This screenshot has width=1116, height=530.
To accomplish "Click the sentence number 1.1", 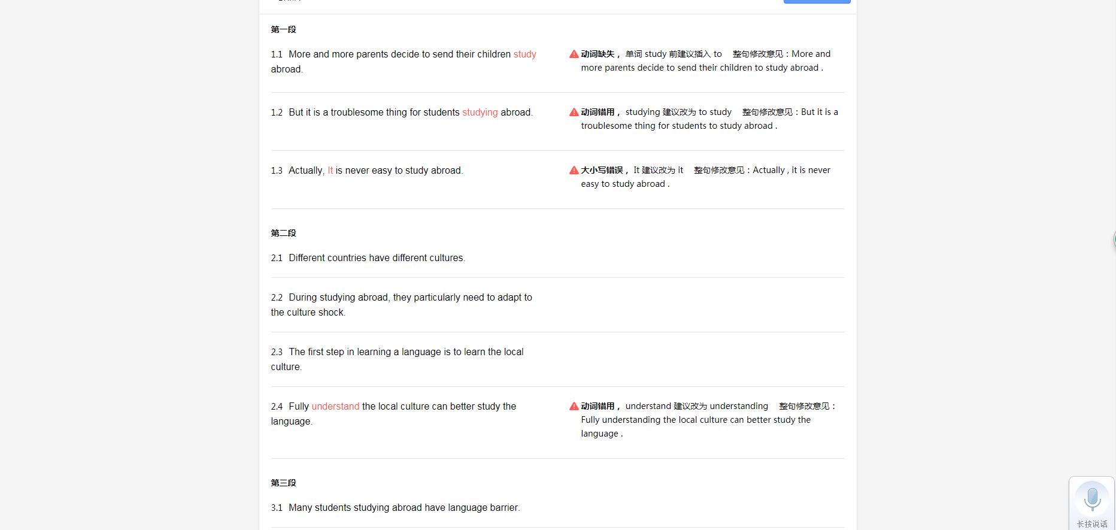I will 277,54.
